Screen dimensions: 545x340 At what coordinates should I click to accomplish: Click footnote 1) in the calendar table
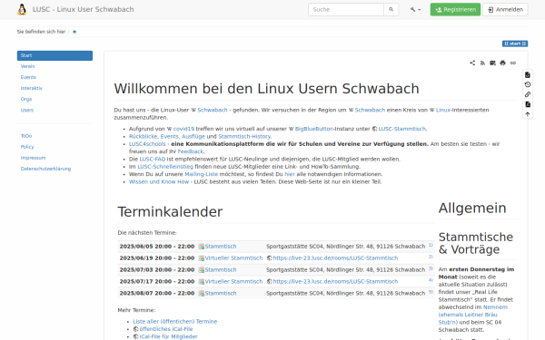(431, 245)
